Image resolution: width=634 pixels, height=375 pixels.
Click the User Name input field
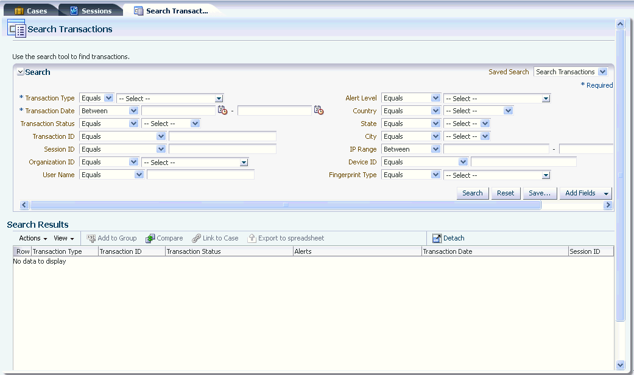coord(200,175)
